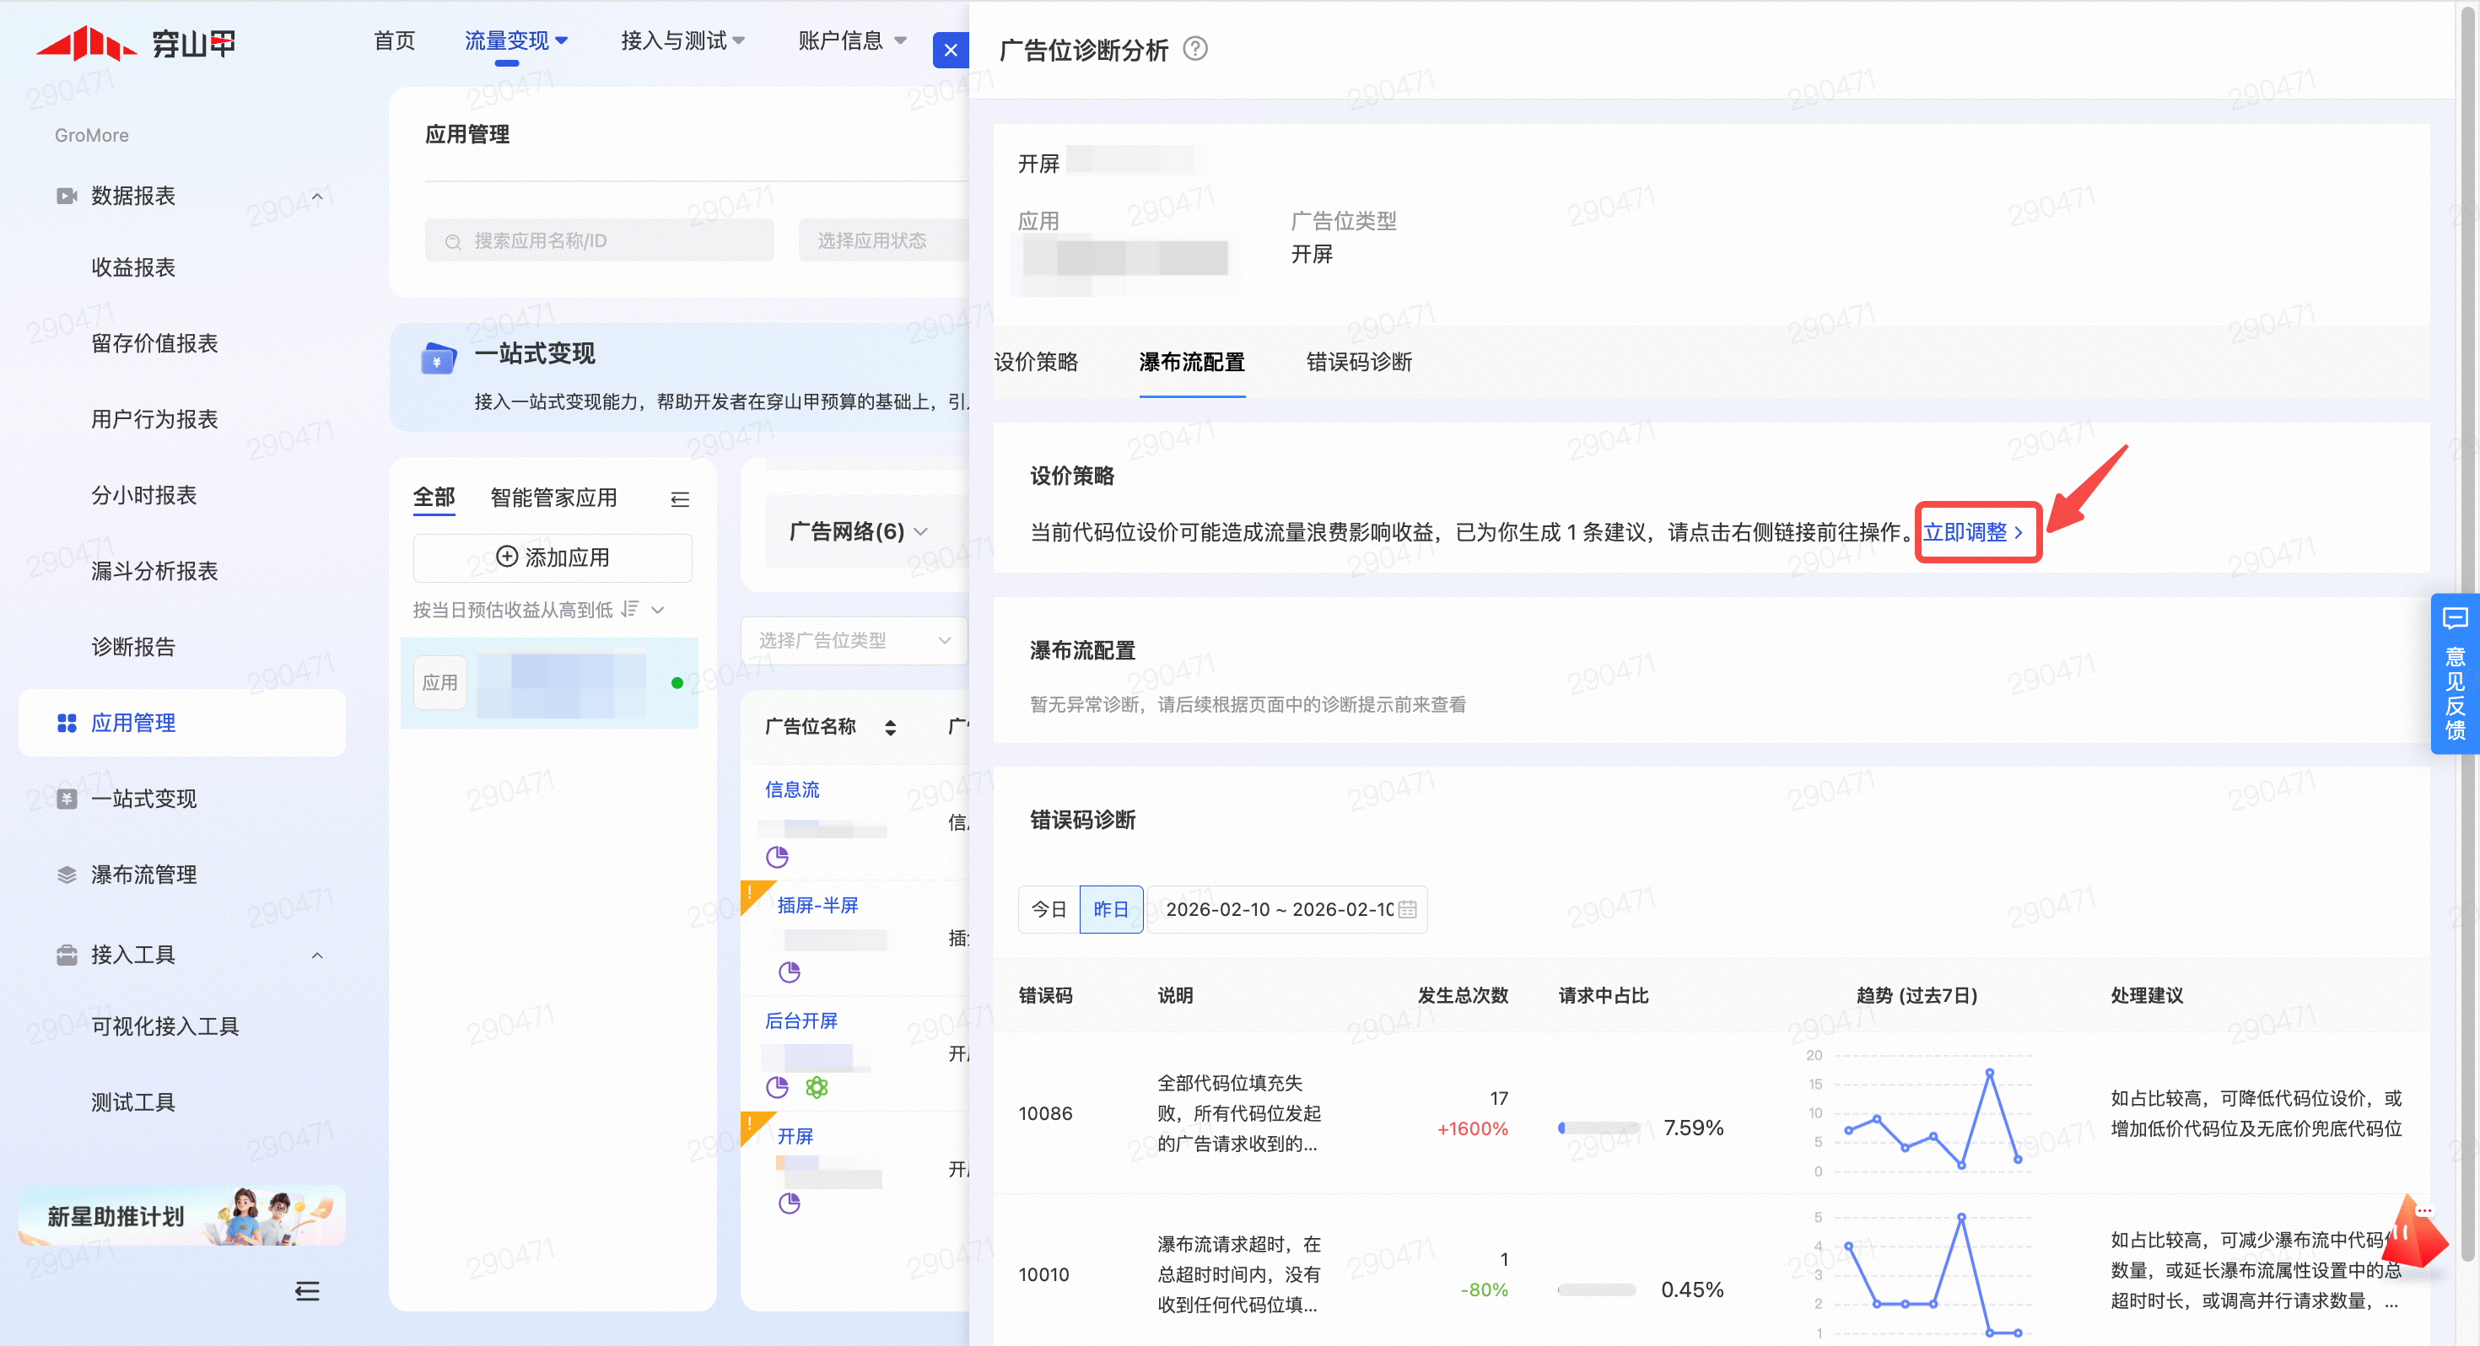
Task: Click the 添加应用 button
Action: pyautogui.click(x=553, y=557)
